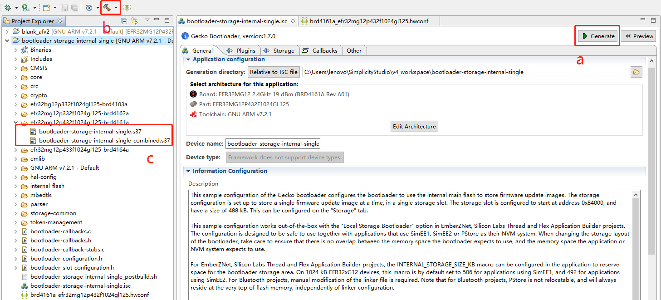The width and height of the screenshot is (661, 300).
Task: Open the New wizard dropdown arrow
Action: (x=55, y=8)
